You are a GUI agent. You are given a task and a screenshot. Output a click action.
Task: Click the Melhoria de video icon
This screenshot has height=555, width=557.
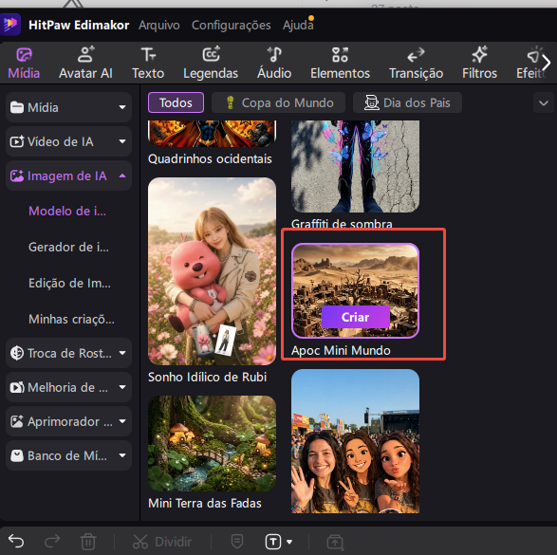click(x=17, y=387)
